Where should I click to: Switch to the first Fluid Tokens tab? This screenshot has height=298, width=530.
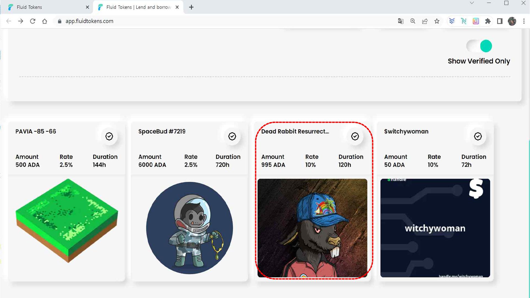click(x=47, y=7)
